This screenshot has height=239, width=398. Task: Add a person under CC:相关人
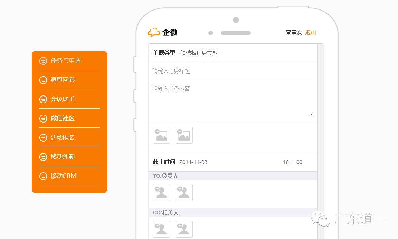tap(162, 229)
